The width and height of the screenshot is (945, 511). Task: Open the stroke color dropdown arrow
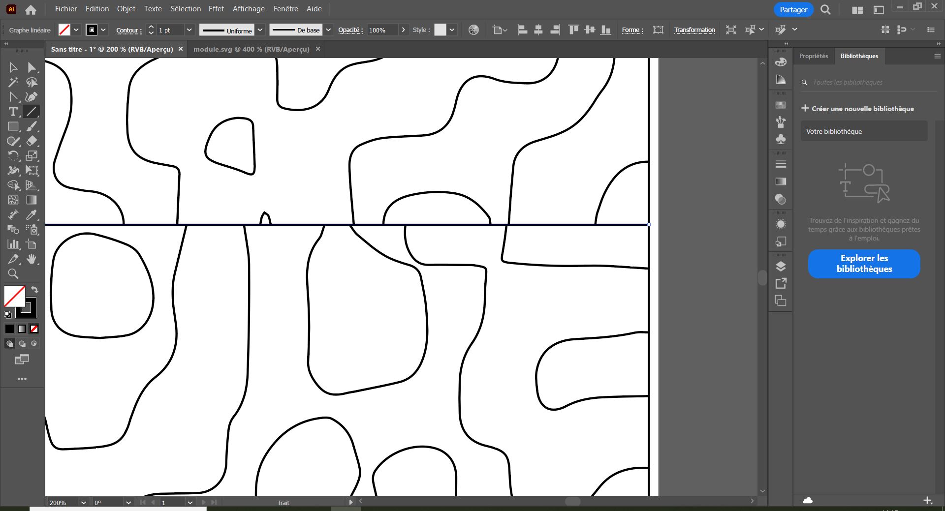103,30
